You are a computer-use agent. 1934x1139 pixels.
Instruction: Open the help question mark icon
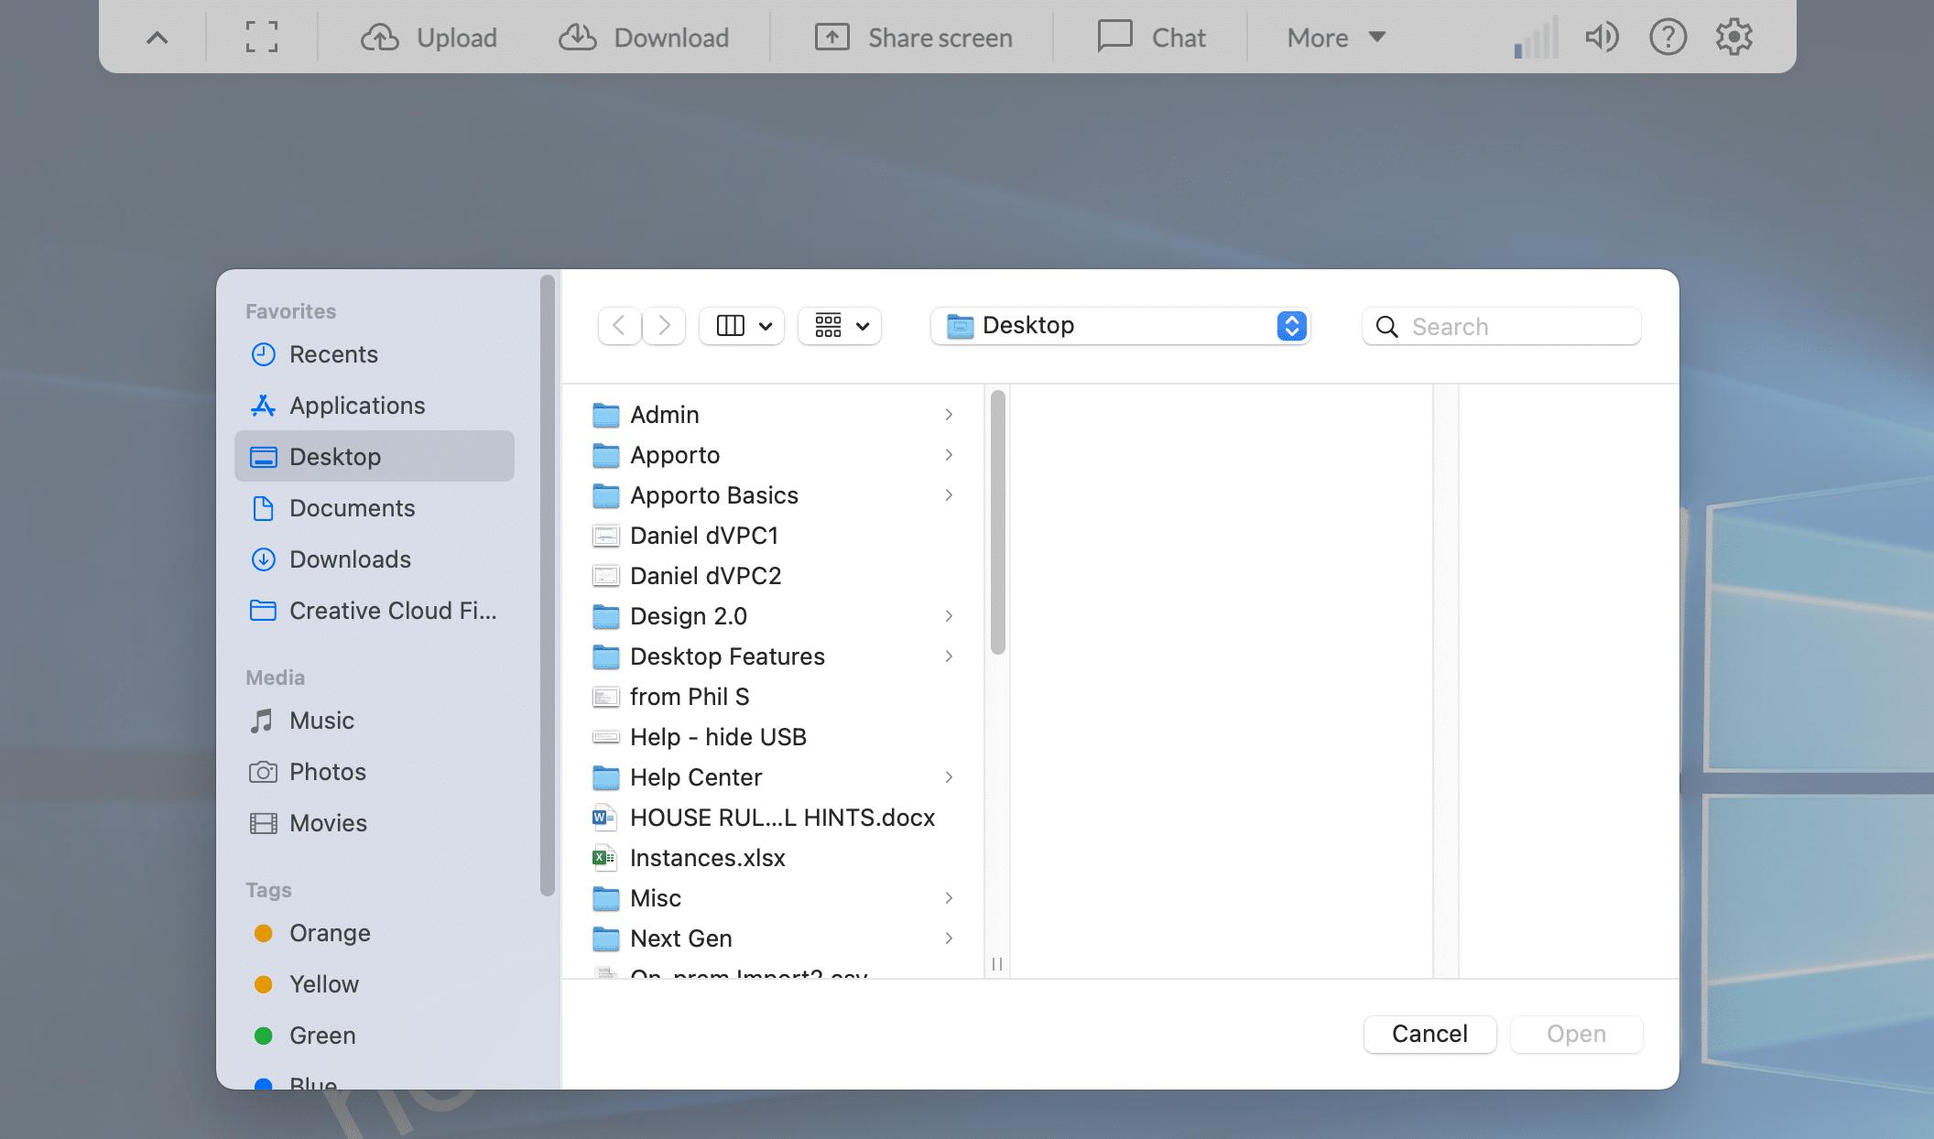[1668, 38]
